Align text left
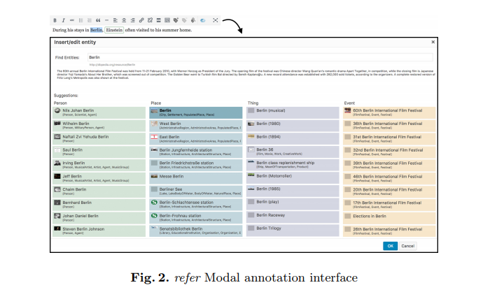The width and height of the screenshot is (497, 299). click(x=115, y=20)
